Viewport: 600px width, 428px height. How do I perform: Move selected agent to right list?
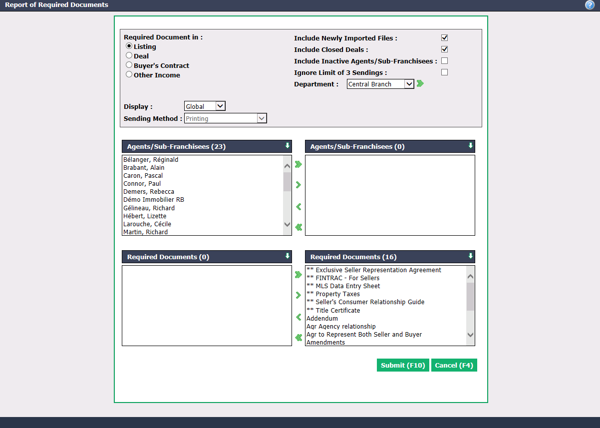299,185
